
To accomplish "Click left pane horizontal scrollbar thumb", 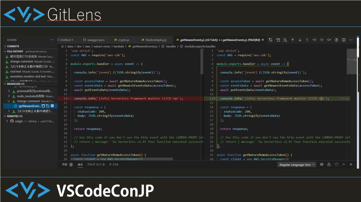I will 122,159.
